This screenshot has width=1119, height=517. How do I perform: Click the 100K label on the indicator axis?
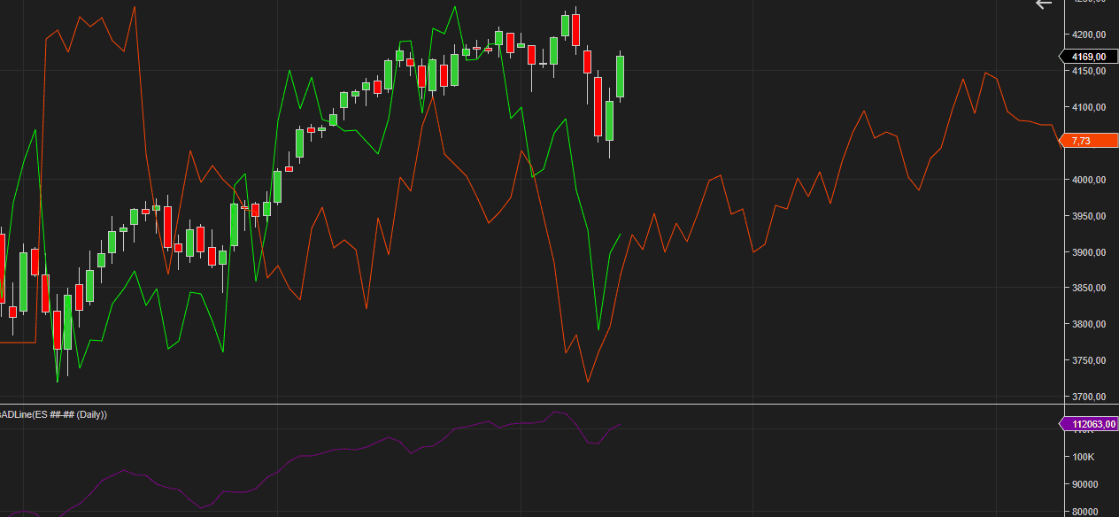1084,457
